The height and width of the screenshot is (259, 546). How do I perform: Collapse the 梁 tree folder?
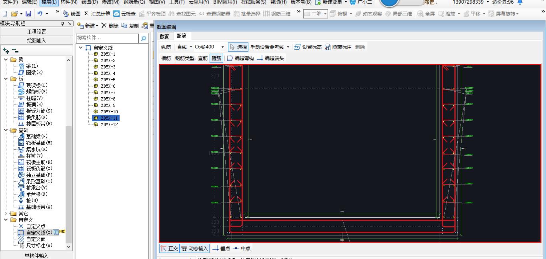tap(6, 60)
